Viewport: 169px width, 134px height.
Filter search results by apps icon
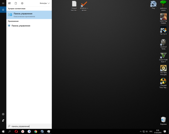[10, 3]
